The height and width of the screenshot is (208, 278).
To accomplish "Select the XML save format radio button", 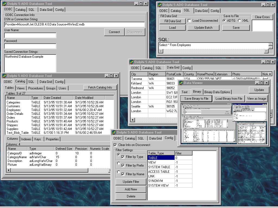I will coord(239,21).
